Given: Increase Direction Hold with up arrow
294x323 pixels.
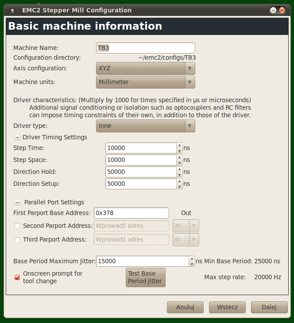Looking at the screenshot, I should pyautogui.click(x=179, y=169).
